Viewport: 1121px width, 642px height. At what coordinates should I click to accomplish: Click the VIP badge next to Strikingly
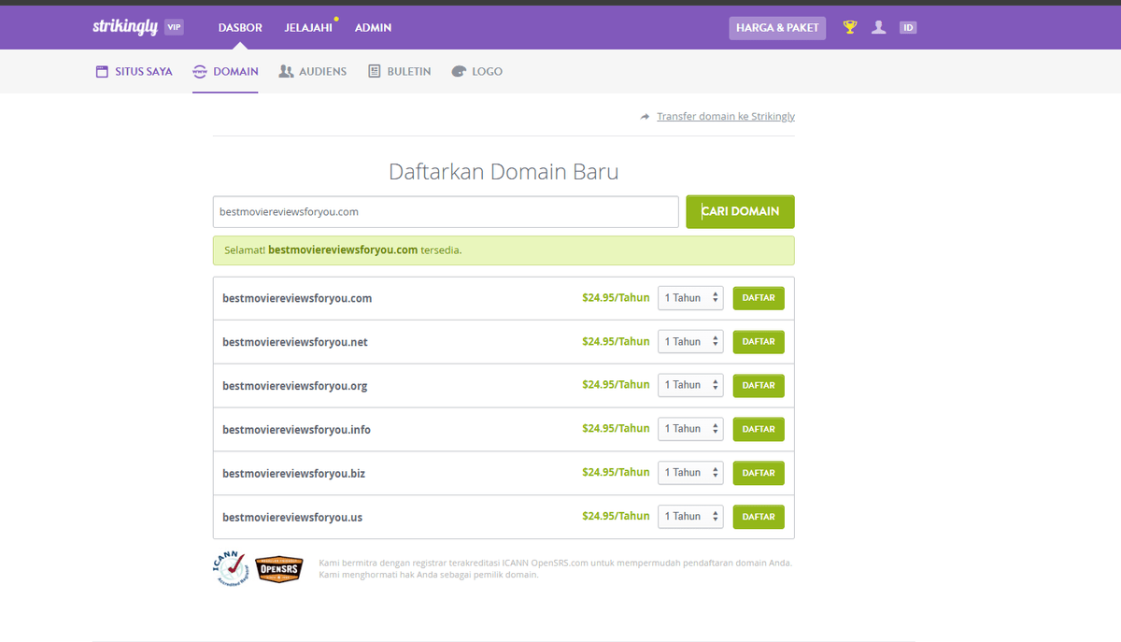coord(174,27)
